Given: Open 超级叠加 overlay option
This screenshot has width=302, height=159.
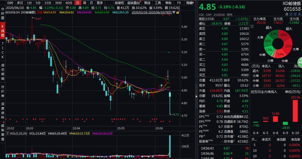Looking at the screenshot, I should pos(134,3).
